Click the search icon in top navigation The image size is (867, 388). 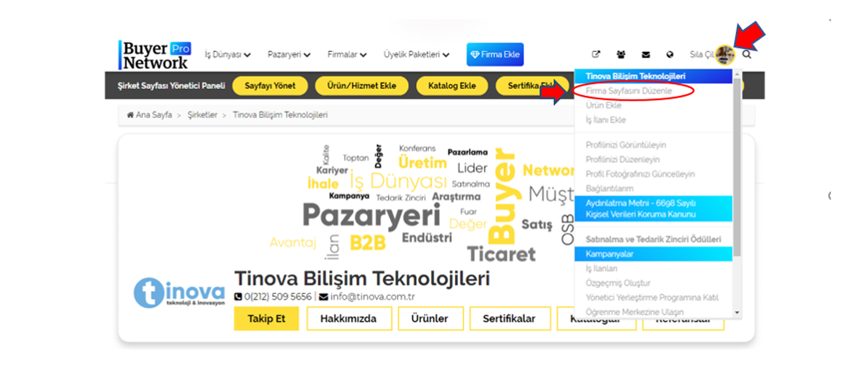tap(746, 54)
